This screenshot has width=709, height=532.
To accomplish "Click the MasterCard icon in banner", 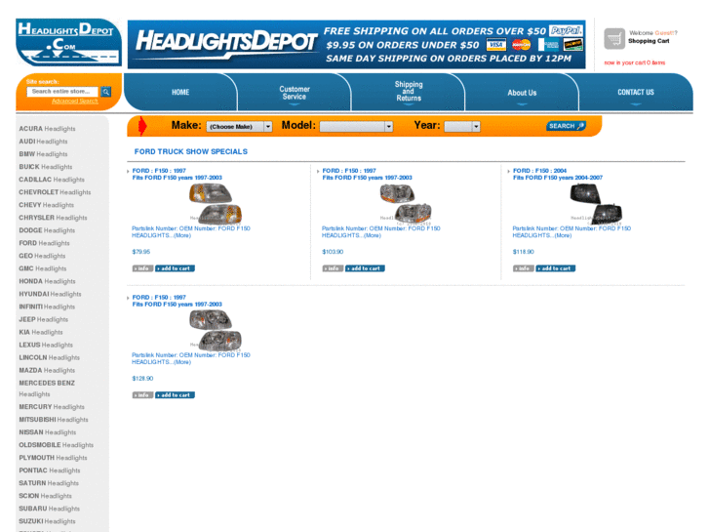I will pos(522,45).
